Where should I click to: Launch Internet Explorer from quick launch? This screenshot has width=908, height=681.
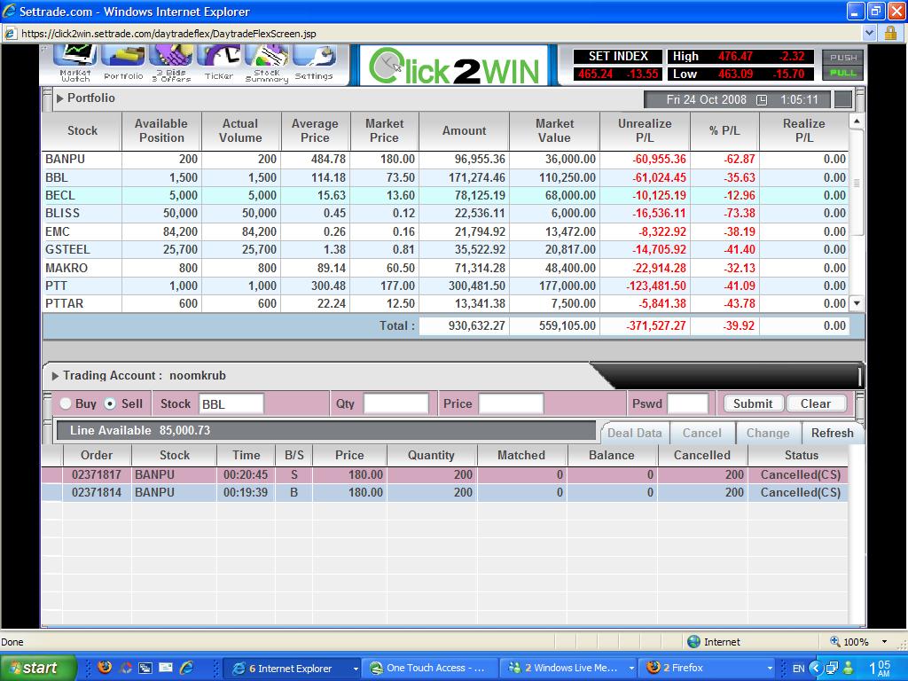186,668
